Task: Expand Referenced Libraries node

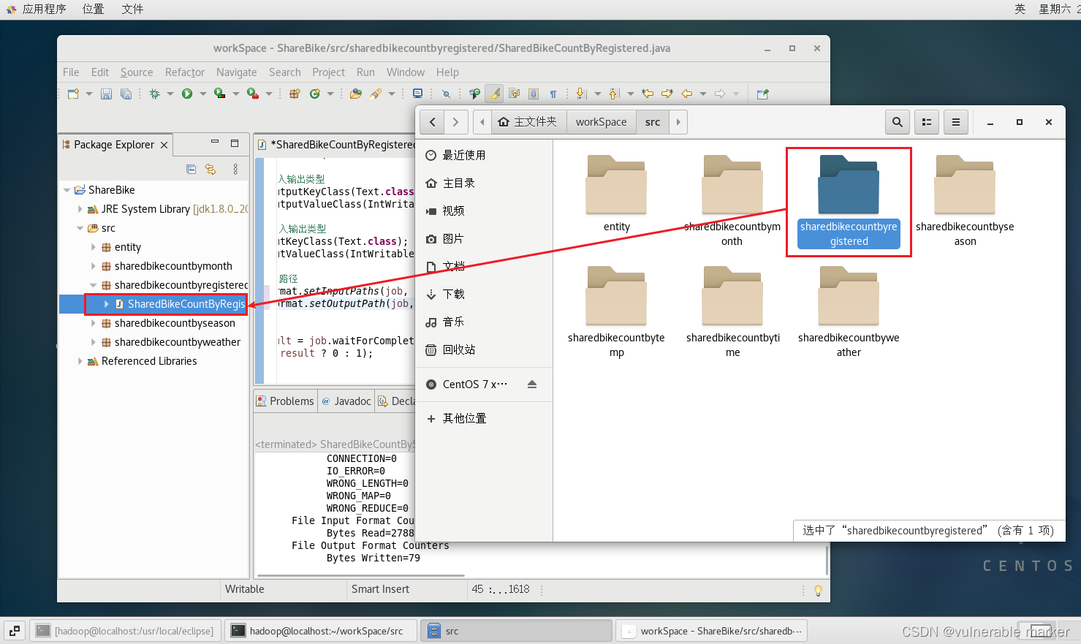Action: click(x=80, y=361)
